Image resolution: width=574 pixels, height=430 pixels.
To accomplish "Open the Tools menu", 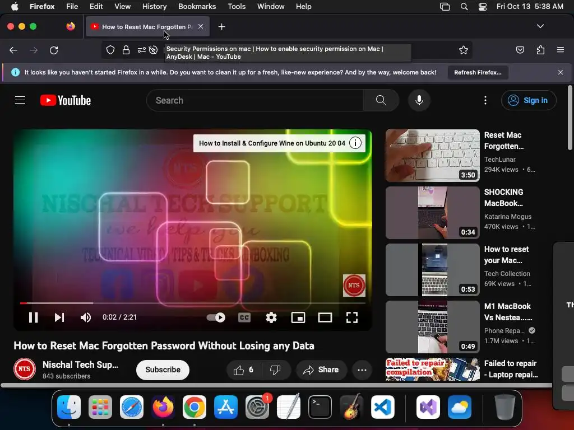I will 237,7.
